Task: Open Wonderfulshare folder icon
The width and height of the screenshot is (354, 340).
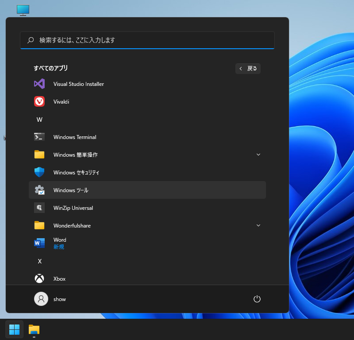Action: [39, 225]
